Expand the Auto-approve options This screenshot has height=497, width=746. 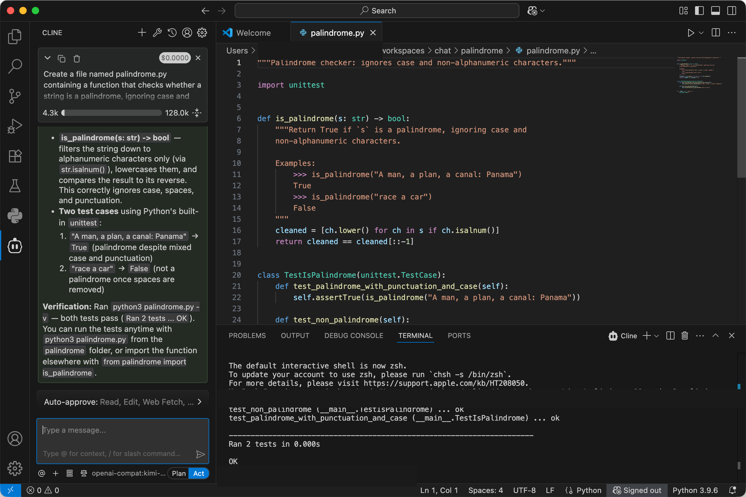point(123,402)
